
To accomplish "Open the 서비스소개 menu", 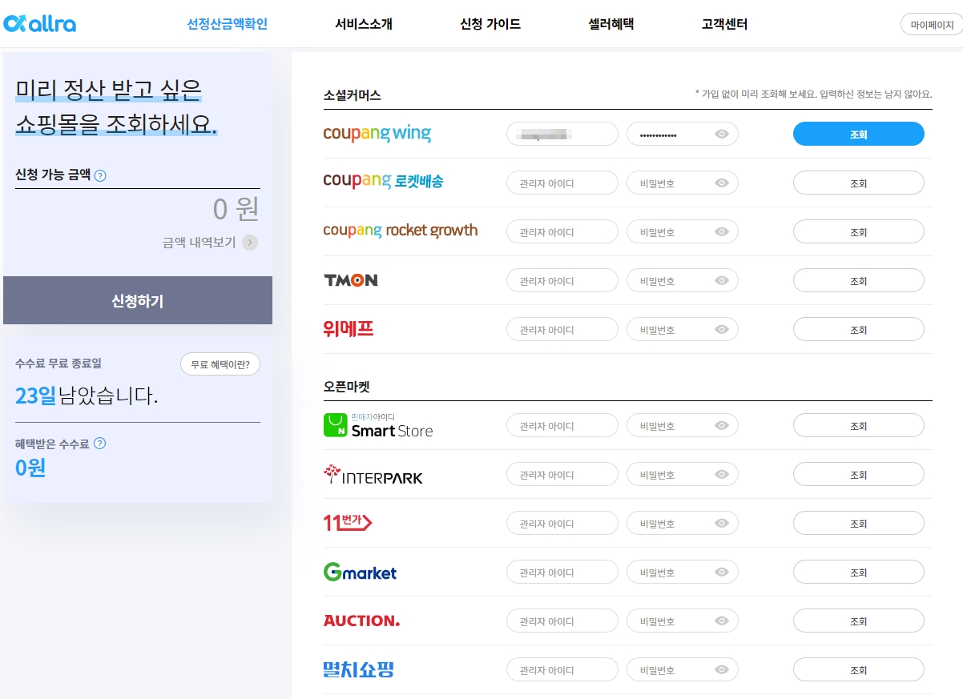I will tap(364, 24).
